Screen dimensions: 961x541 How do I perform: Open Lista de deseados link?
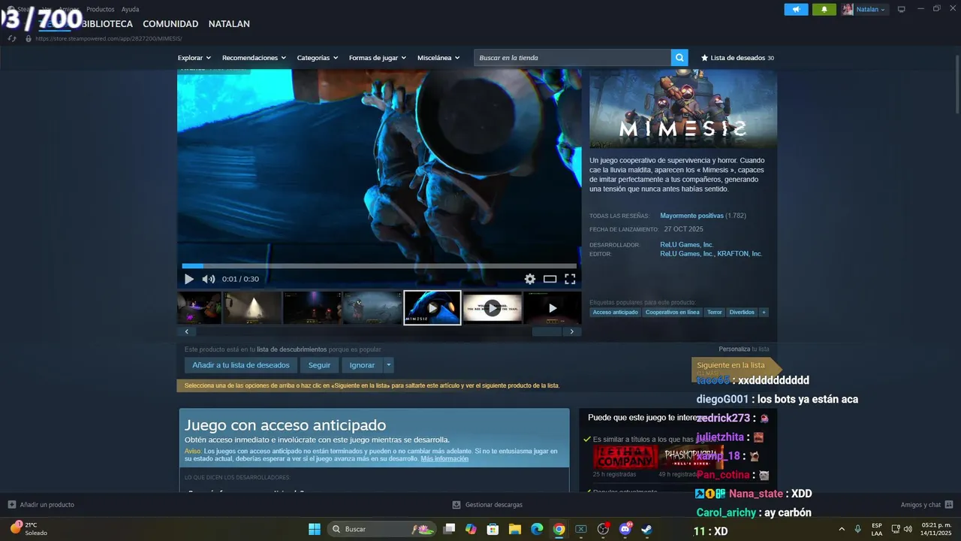coord(737,58)
